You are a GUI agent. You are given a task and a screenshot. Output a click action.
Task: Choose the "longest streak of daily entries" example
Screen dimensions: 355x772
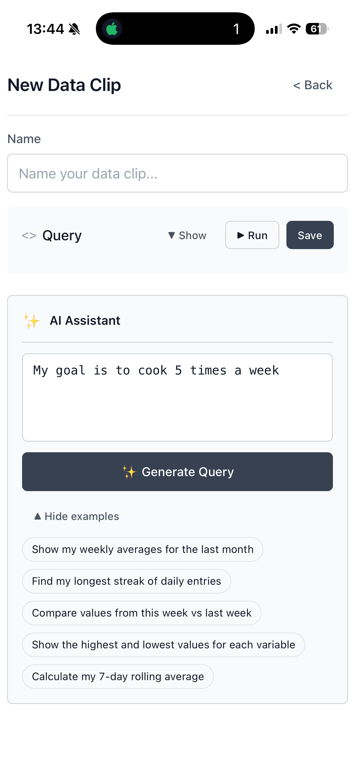126,581
